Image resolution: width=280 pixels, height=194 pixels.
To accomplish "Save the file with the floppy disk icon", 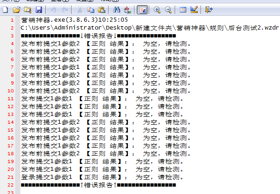I will point(39,10).
